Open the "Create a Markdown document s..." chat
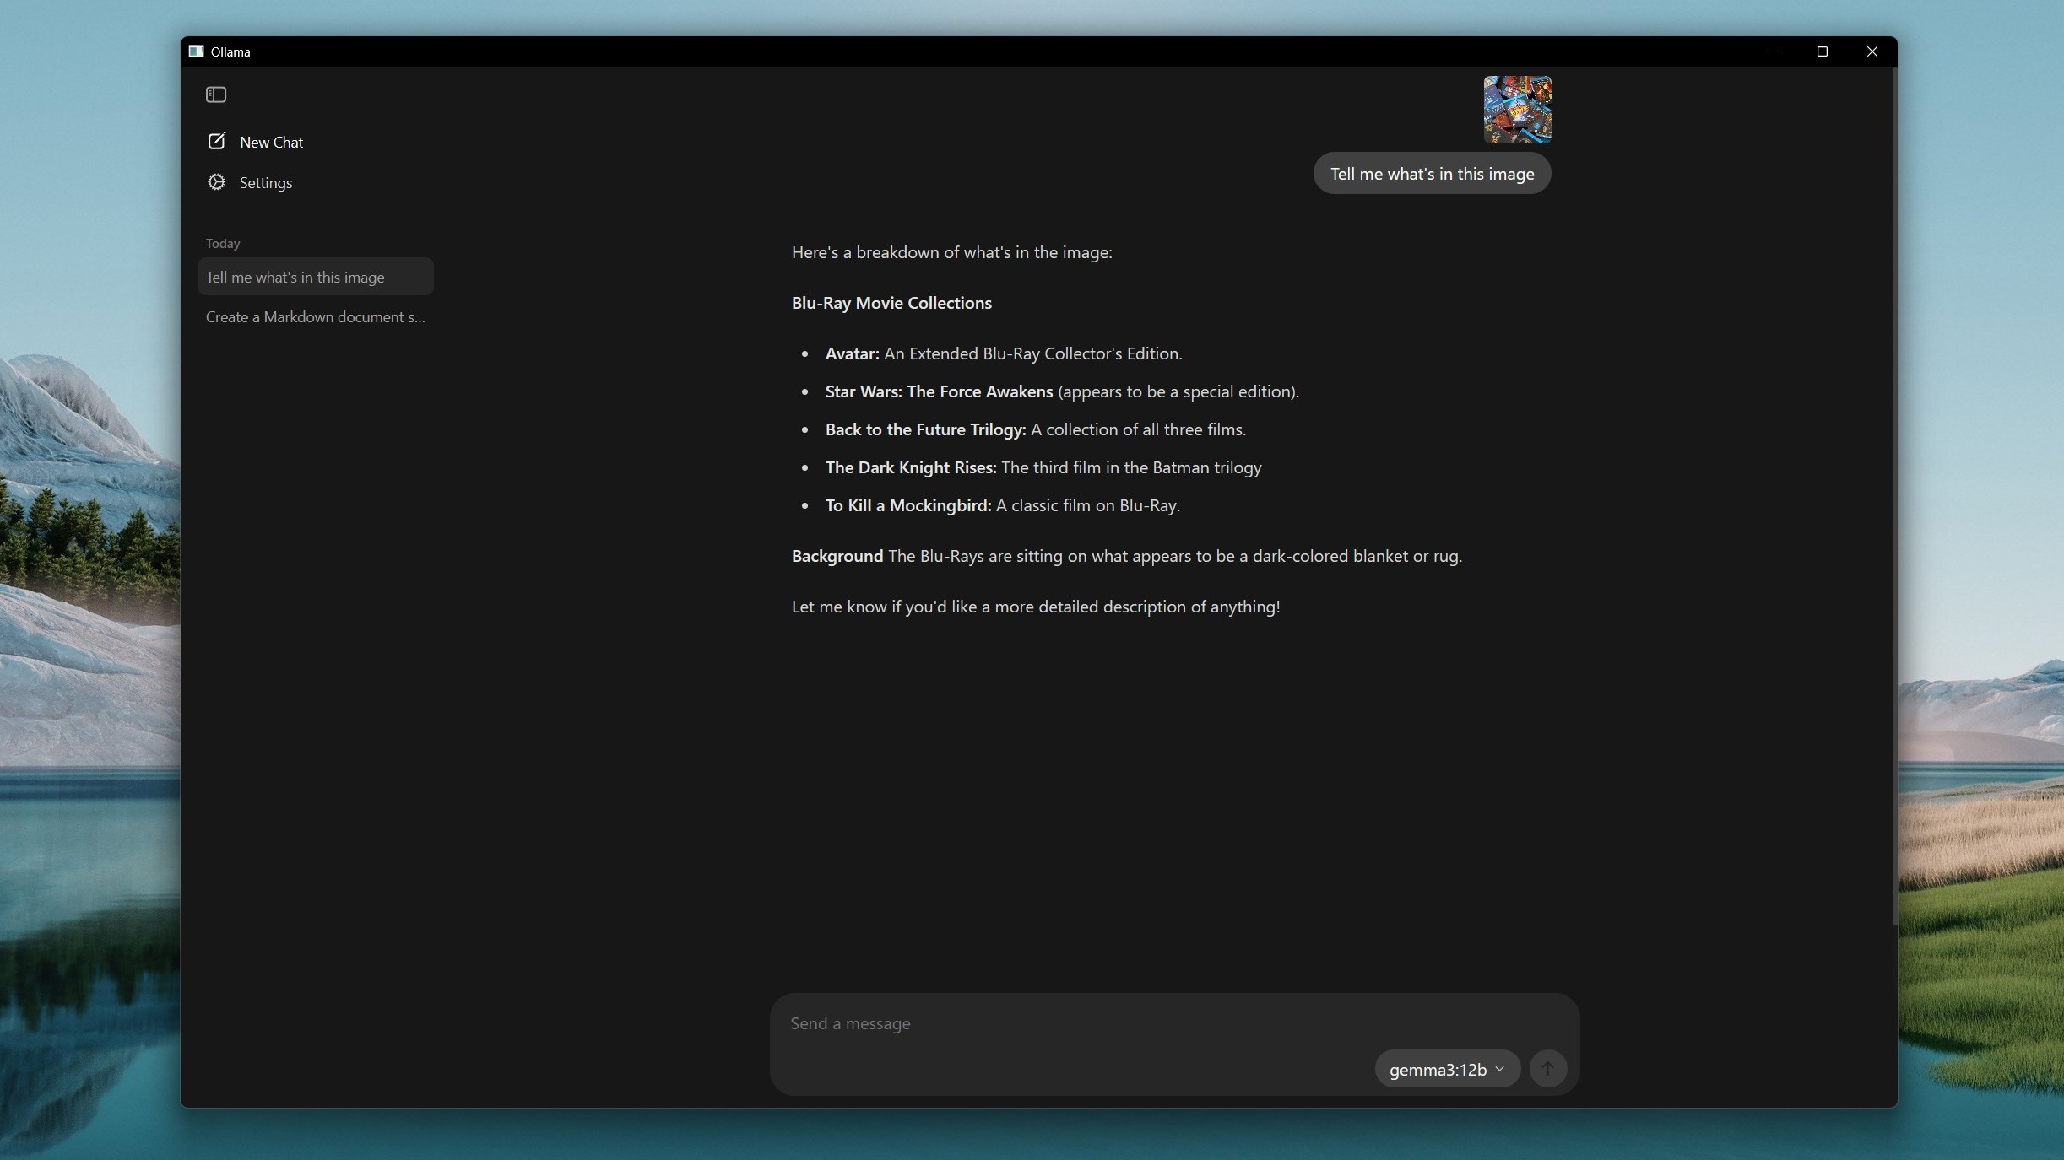Image resolution: width=2064 pixels, height=1160 pixels. [x=316, y=316]
